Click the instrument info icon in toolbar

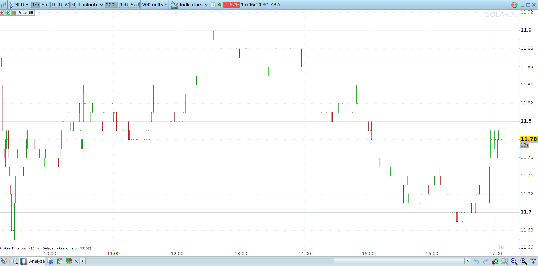213,5
